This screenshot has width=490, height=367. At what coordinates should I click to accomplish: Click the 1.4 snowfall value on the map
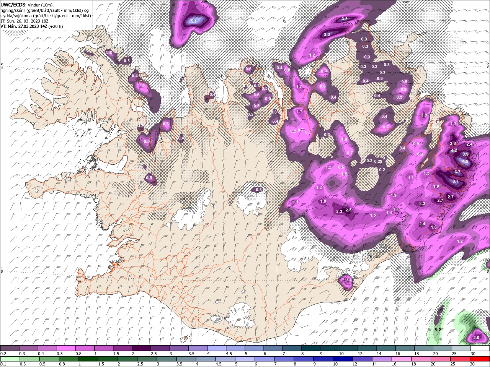(x=389, y=213)
